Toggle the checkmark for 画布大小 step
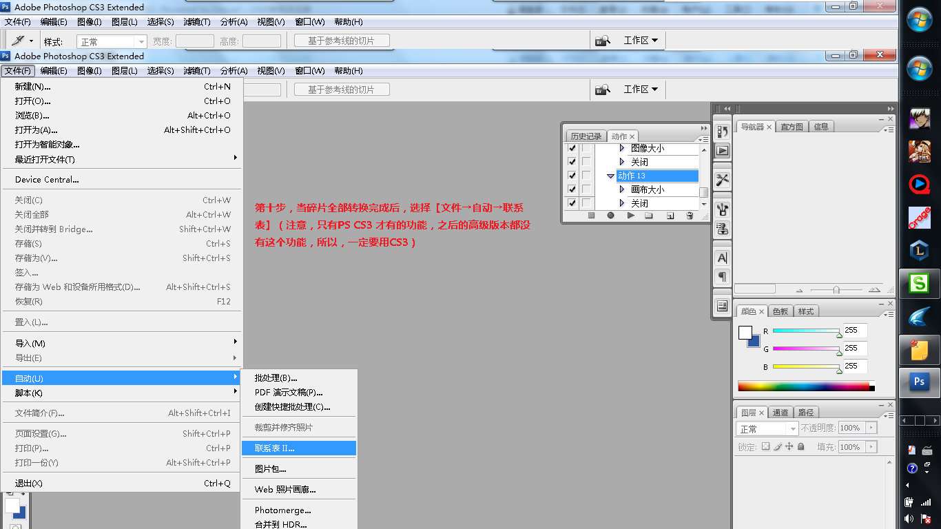This screenshot has width=941, height=529. coord(571,189)
